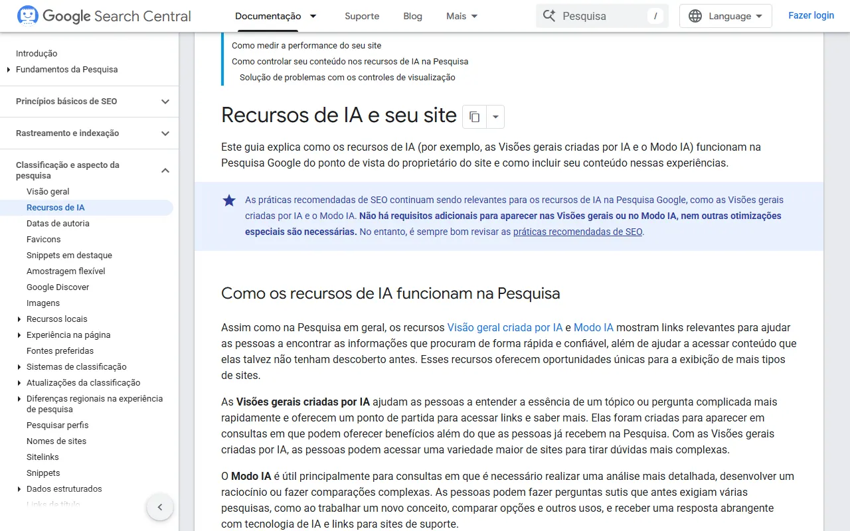Expand Princípios básicos de SEO section
The width and height of the screenshot is (850, 531).
165,102
